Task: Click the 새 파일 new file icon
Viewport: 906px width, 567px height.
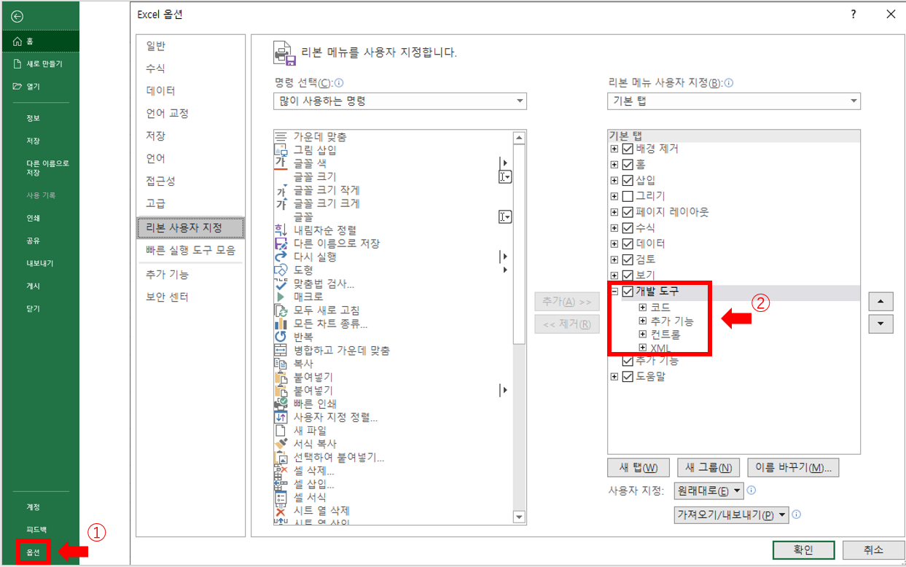Action: click(x=281, y=431)
